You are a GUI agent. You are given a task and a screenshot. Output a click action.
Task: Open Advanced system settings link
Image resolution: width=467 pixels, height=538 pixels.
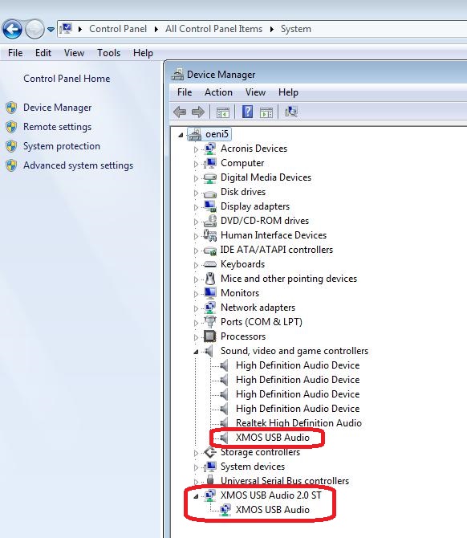[x=78, y=165]
